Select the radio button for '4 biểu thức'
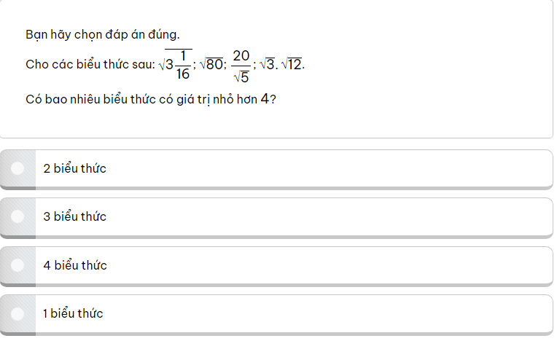This screenshot has height=341, width=557. (17, 265)
